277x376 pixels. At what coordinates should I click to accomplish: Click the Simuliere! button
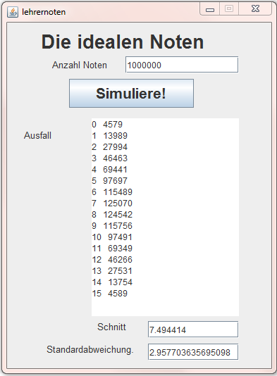(x=131, y=93)
